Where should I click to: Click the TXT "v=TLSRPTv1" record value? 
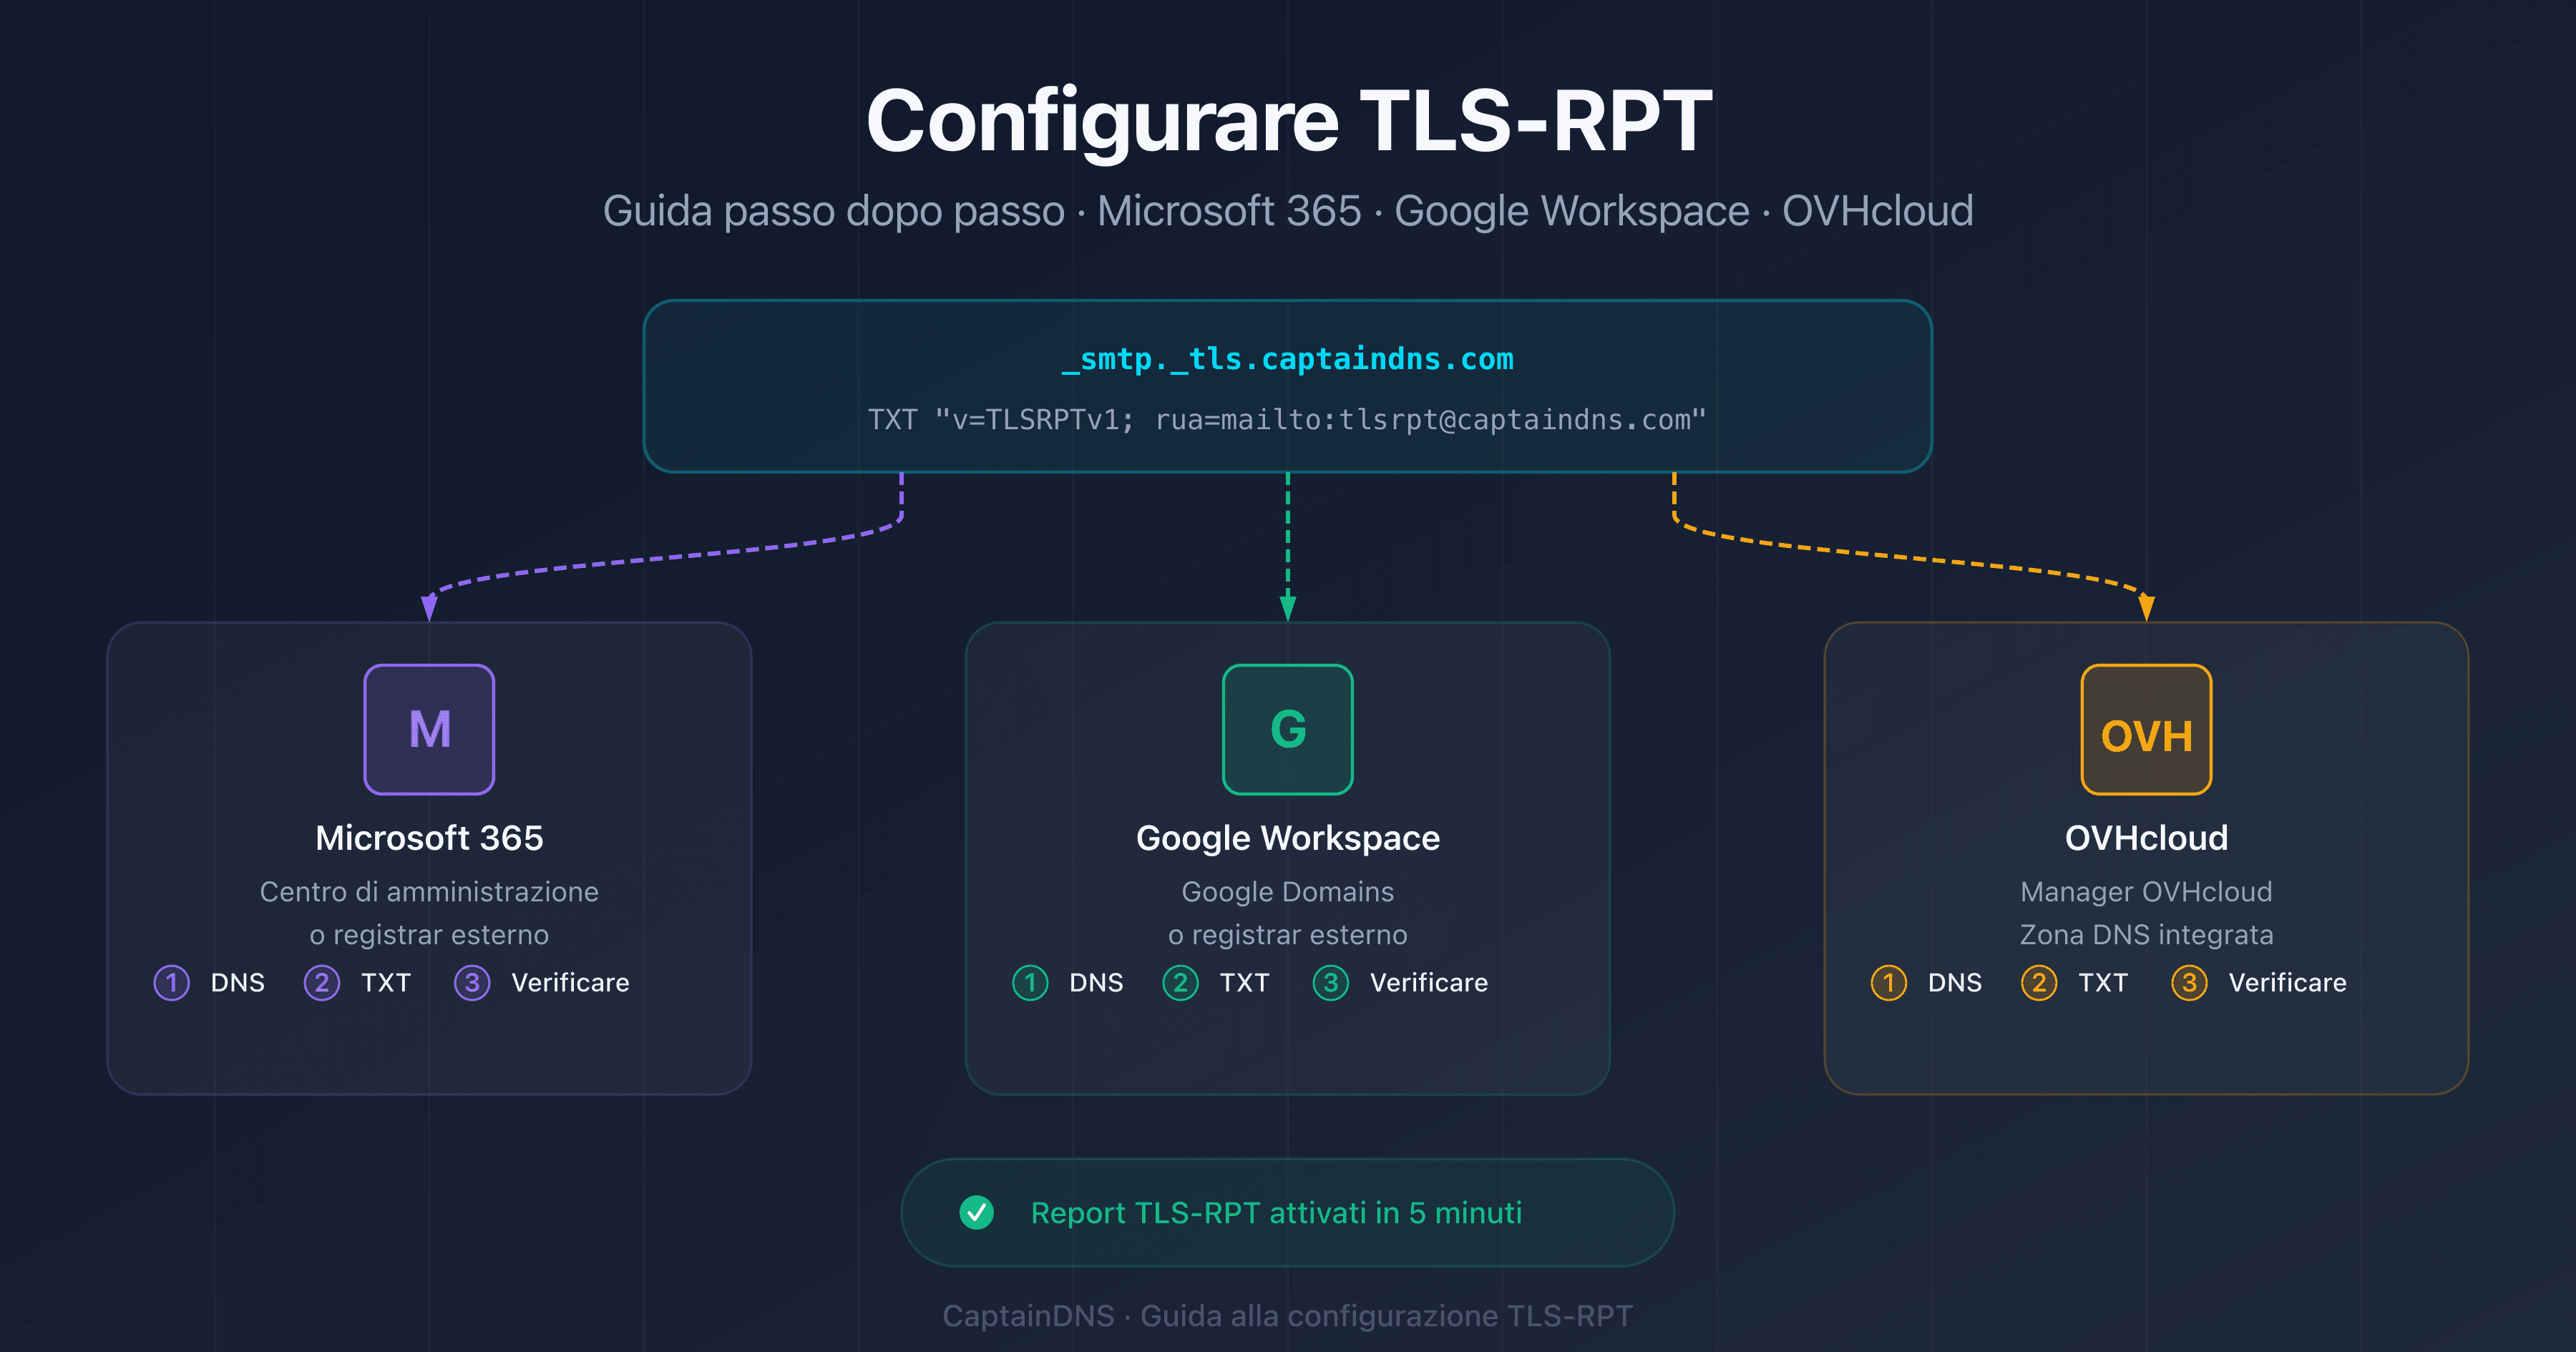1287,421
